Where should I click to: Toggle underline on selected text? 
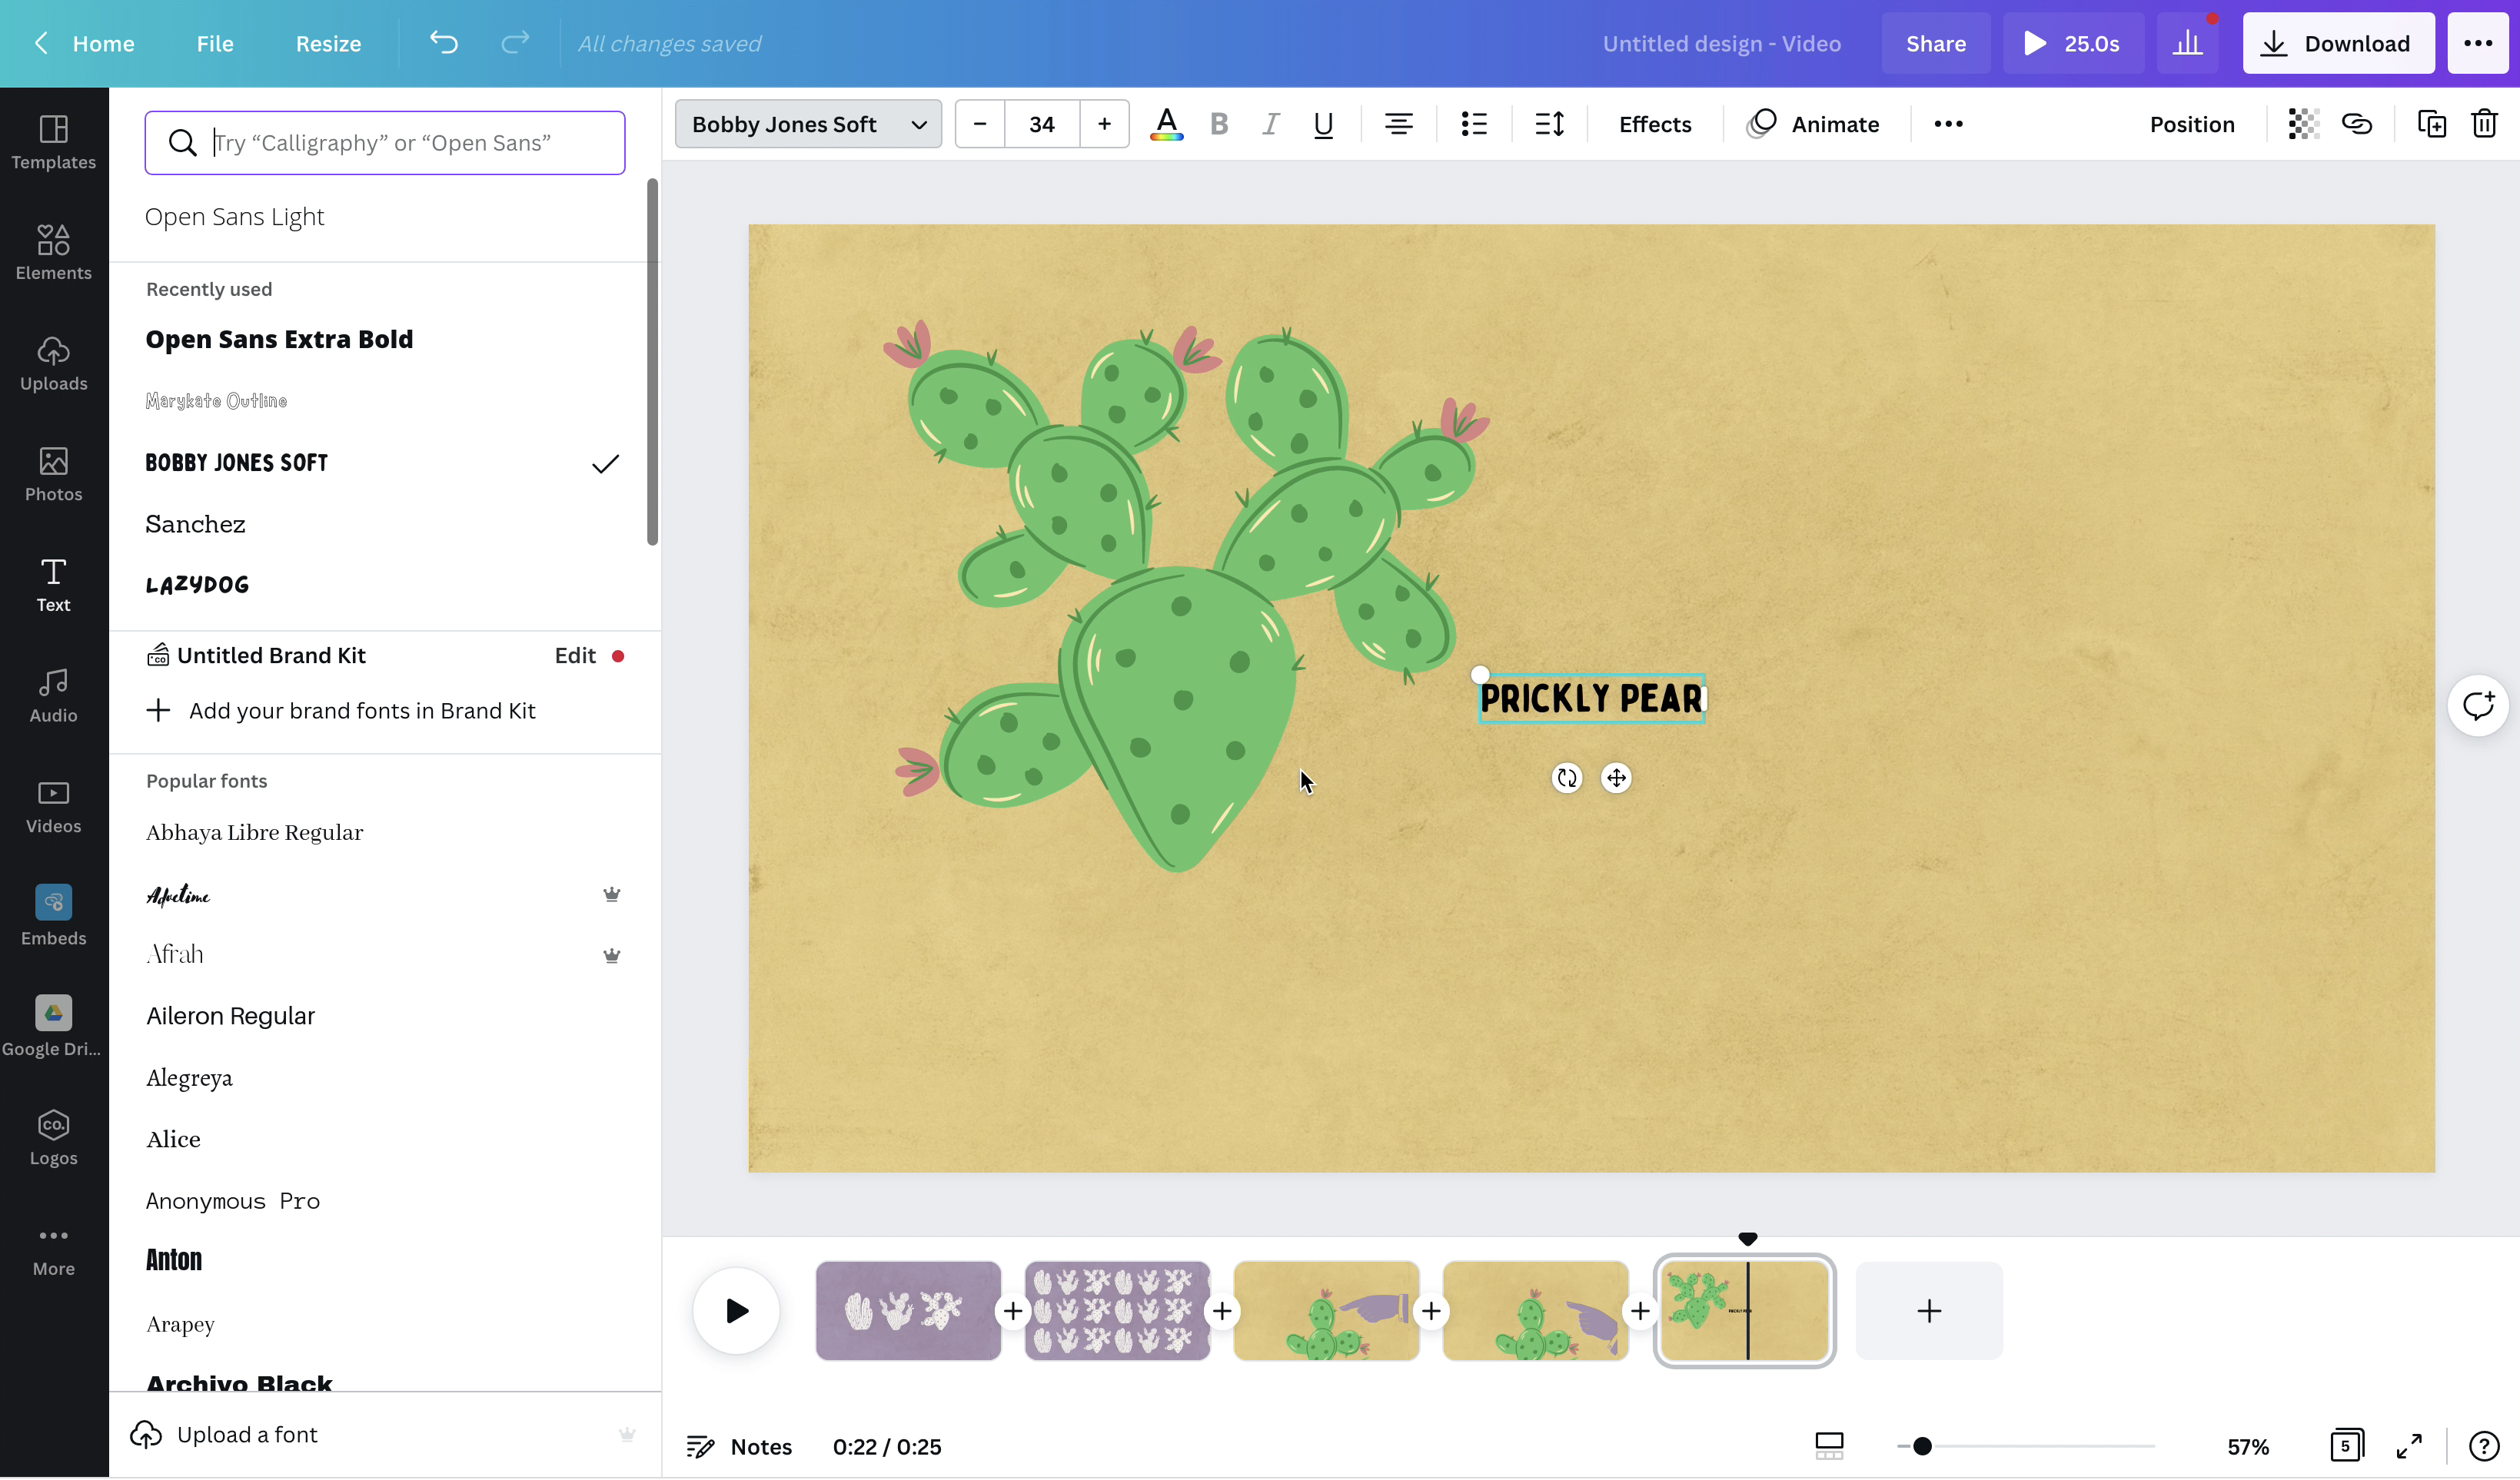click(x=1323, y=124)
